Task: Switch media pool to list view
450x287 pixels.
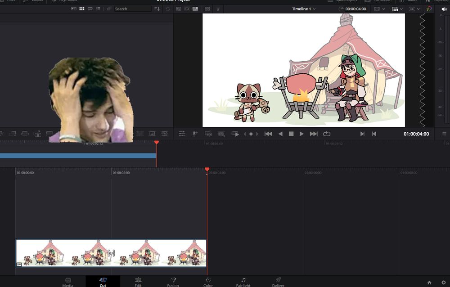Action: point(98,9)
